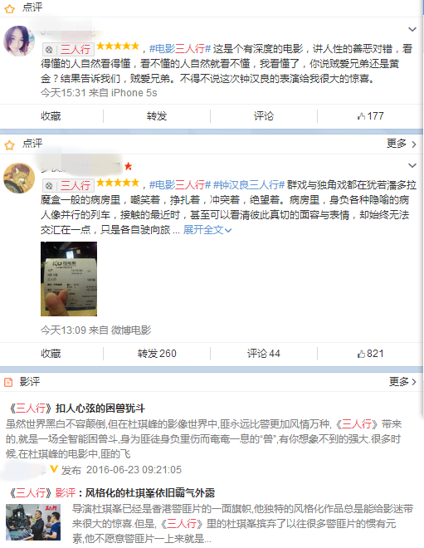This screenshot has height=548, width=424.
Task: Expand full text via 展开全文
Action: tap(207, 230)
